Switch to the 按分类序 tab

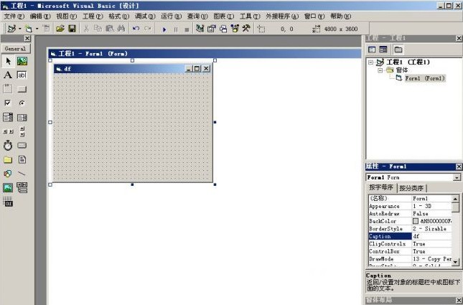pyautogui.click(x=411, y=188)
